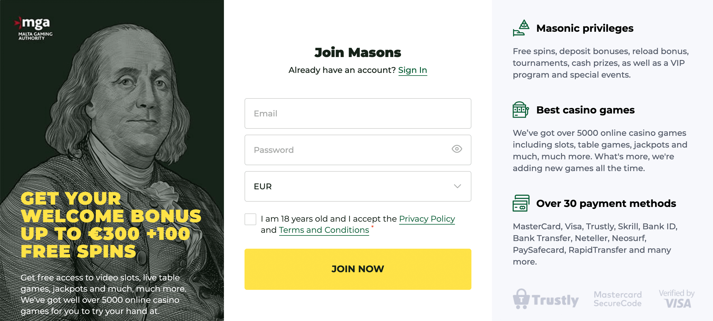The width and height of the screenshot is (713, 321).
Task: Select the Mastercard SecureCode logo
Action: pos(617,299)
